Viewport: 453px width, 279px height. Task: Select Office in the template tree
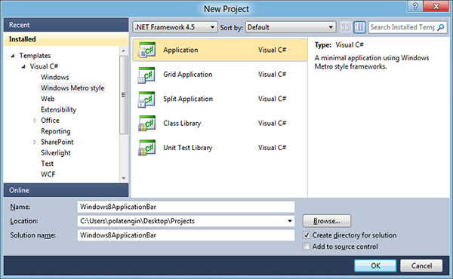point(50,121)
